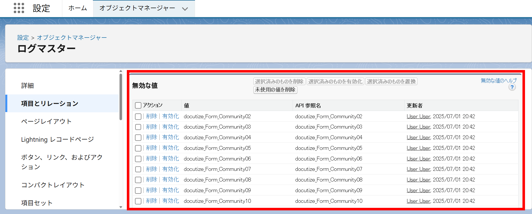Check the box for docutize_Form_Community04

(x=138, y=138)
